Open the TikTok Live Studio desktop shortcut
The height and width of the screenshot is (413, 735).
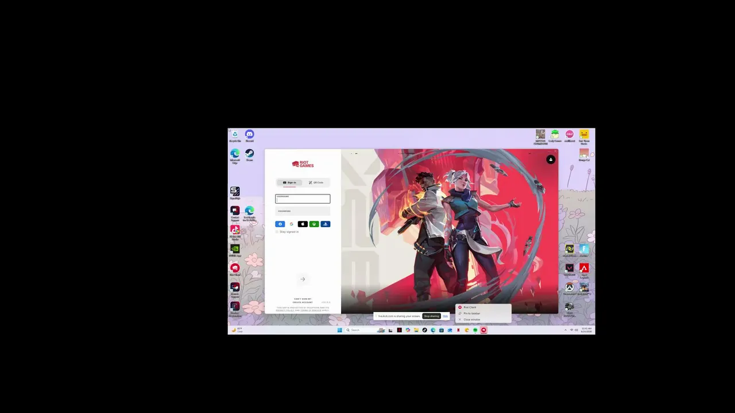[235, 232]
